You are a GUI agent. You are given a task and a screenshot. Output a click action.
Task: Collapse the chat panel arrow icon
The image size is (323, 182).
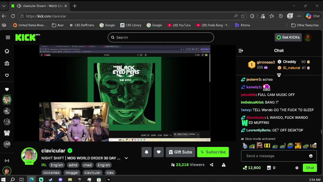click(241, 51)
